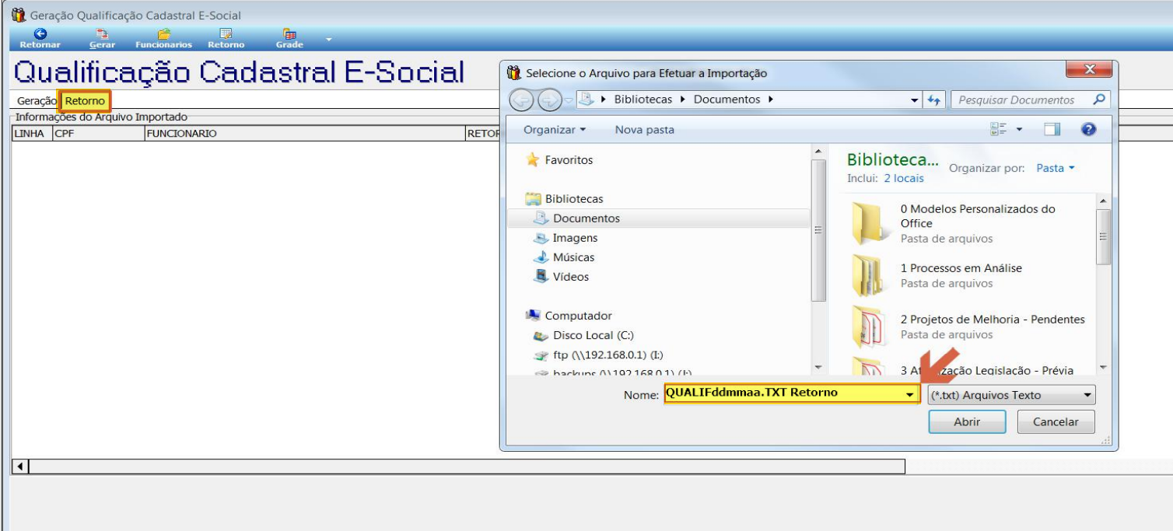Select Disco Local (C:) drive
1173x531 pixels.
click(x=583, y=336)
